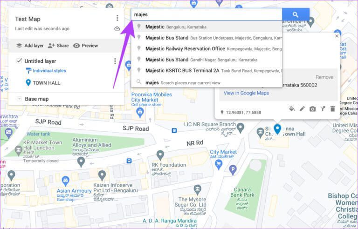The width and height of the screenshot is (358, 229).
Task: Choose Majestic Bus Stand Gandhi Nagar suggestion
Action: coord(207,60)
